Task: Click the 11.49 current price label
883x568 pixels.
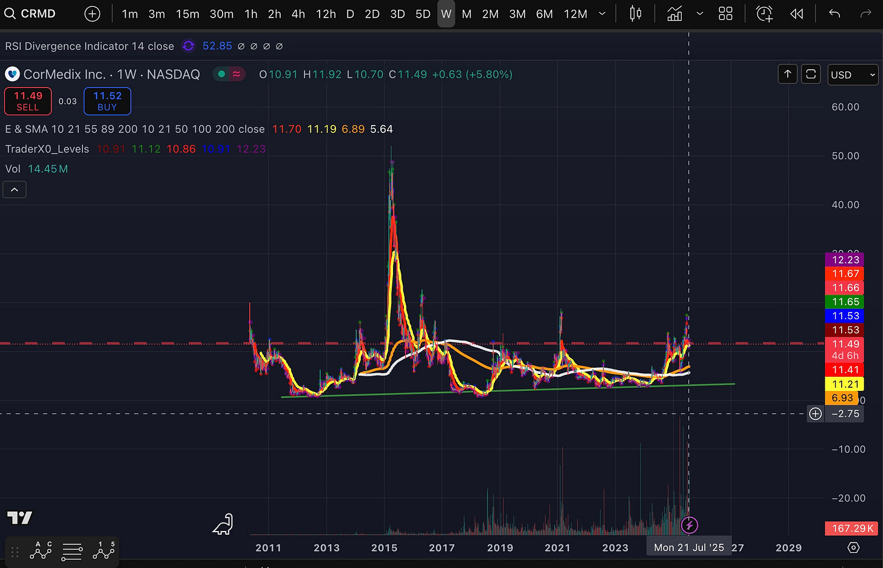Action: pos(845,344)
